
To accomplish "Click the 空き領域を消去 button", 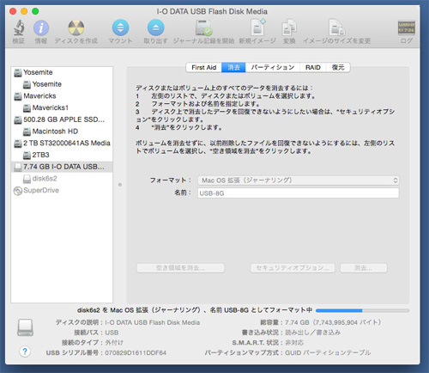I will tap(180, 268).
